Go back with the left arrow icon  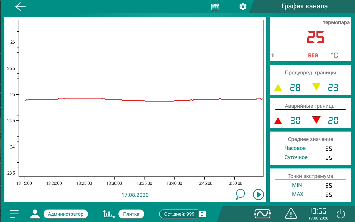coord(21,7)
